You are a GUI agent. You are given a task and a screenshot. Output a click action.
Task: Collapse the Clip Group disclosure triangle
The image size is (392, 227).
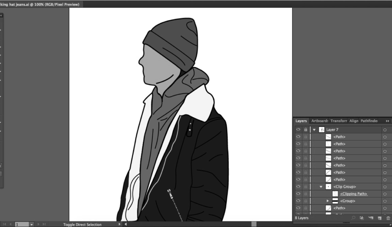click(321, 187)
